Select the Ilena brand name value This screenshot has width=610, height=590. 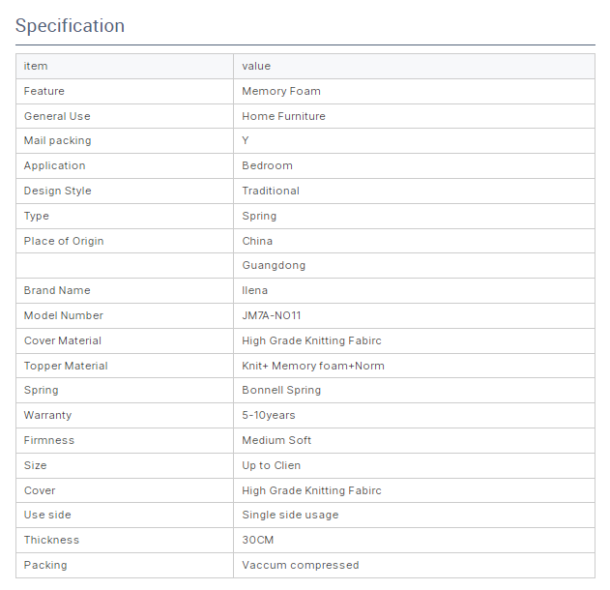[x=255, y=290]
